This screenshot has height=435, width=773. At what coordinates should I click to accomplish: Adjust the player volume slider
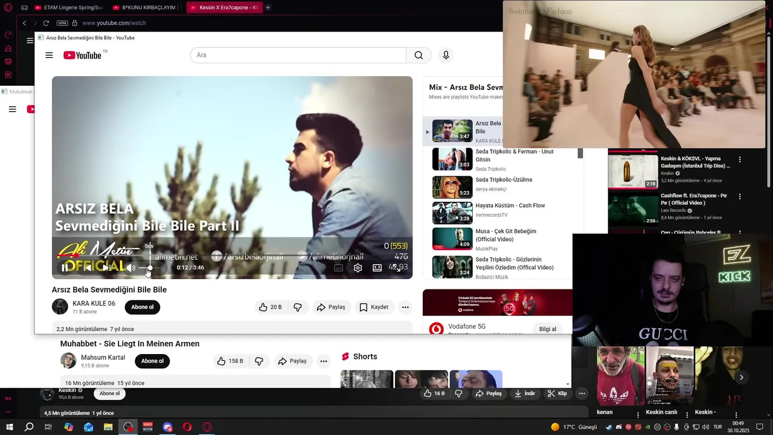pos(150,268)
